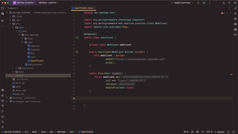Open the More Actions menu in toolbar
Image resolution: width=238 pixels, height=134 pixels.
coord(210,3)
